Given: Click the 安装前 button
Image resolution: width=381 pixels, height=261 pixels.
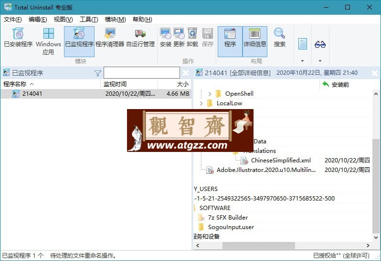Looking at the screenshot, I should tap(336, 85).
